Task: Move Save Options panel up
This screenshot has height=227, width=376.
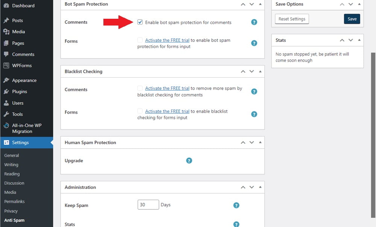Action: [342, 4]
